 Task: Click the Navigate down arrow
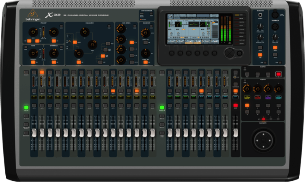click(264, 147)
